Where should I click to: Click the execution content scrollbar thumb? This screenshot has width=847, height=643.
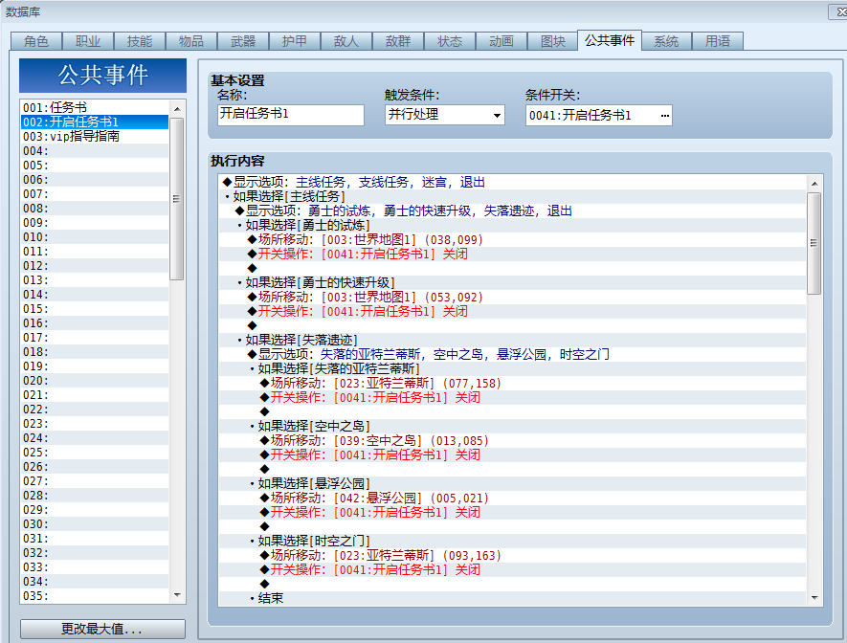tap(814, 243)
